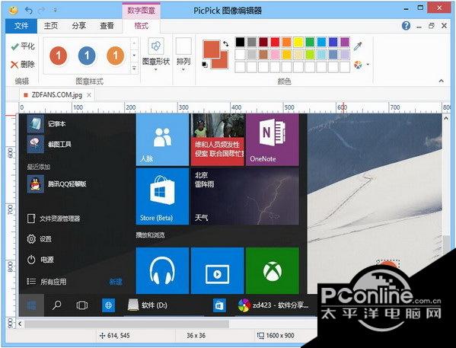The height and width of the screenshot is (348, 456).
Task: Switch to the 主页 tab
Action: tap(51, 26)
